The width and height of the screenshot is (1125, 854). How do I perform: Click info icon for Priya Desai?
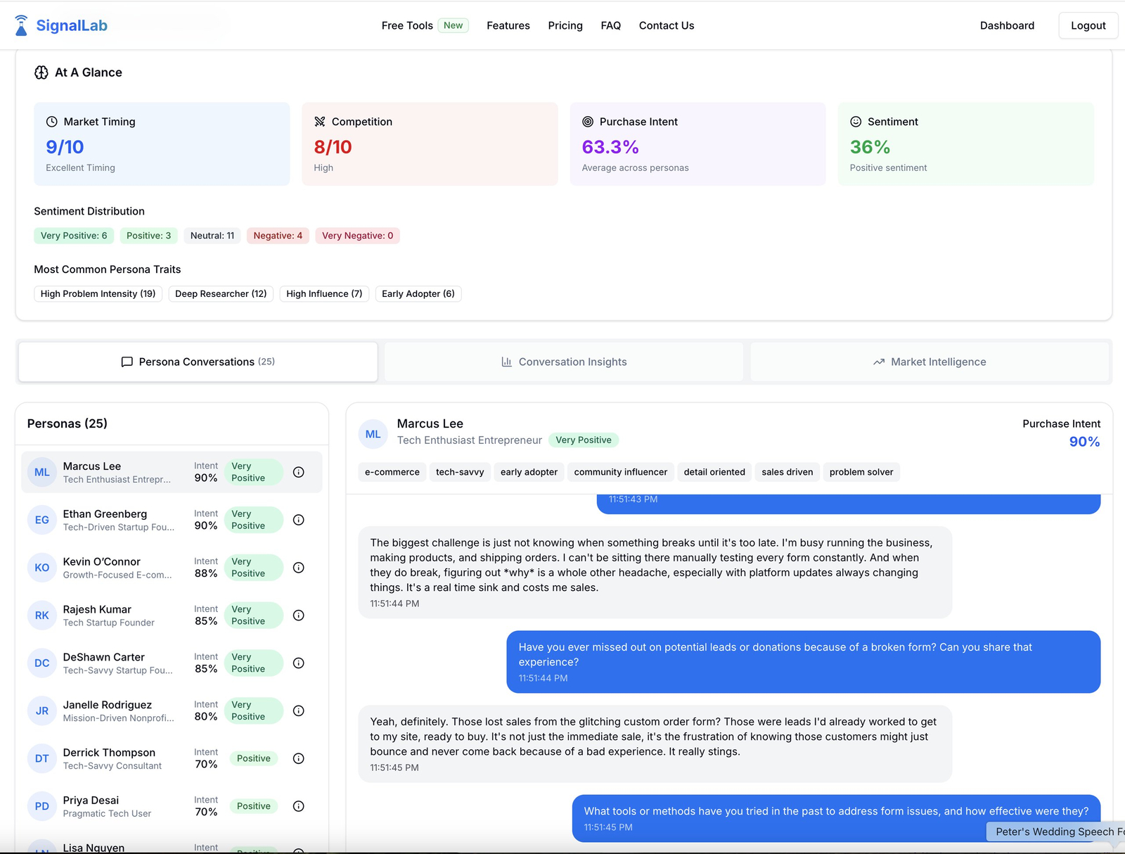click(298, 806)
